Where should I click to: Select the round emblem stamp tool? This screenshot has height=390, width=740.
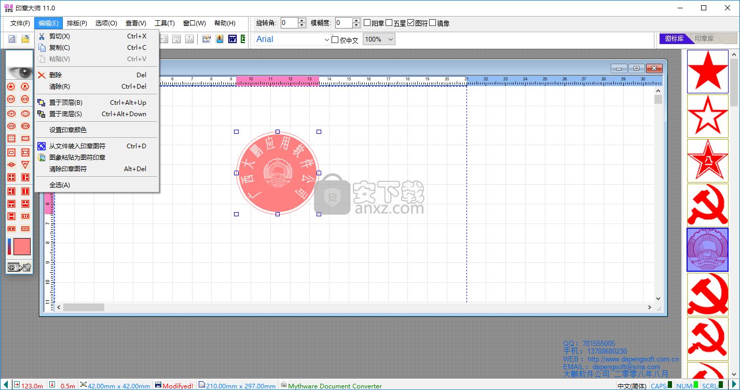pyautogui.click(x=25, y=87)
